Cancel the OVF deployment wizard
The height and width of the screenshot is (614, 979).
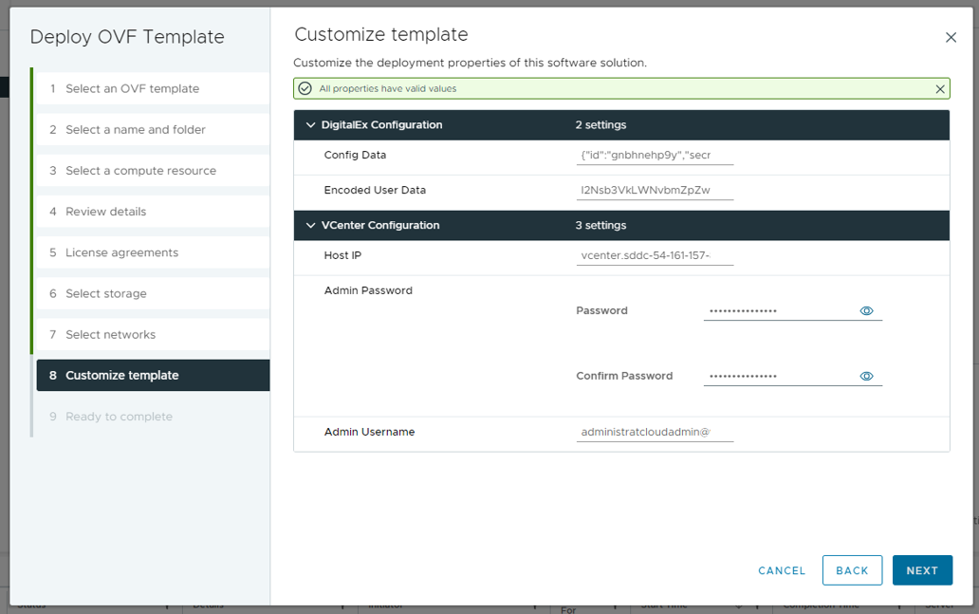(x=782, y=570)
